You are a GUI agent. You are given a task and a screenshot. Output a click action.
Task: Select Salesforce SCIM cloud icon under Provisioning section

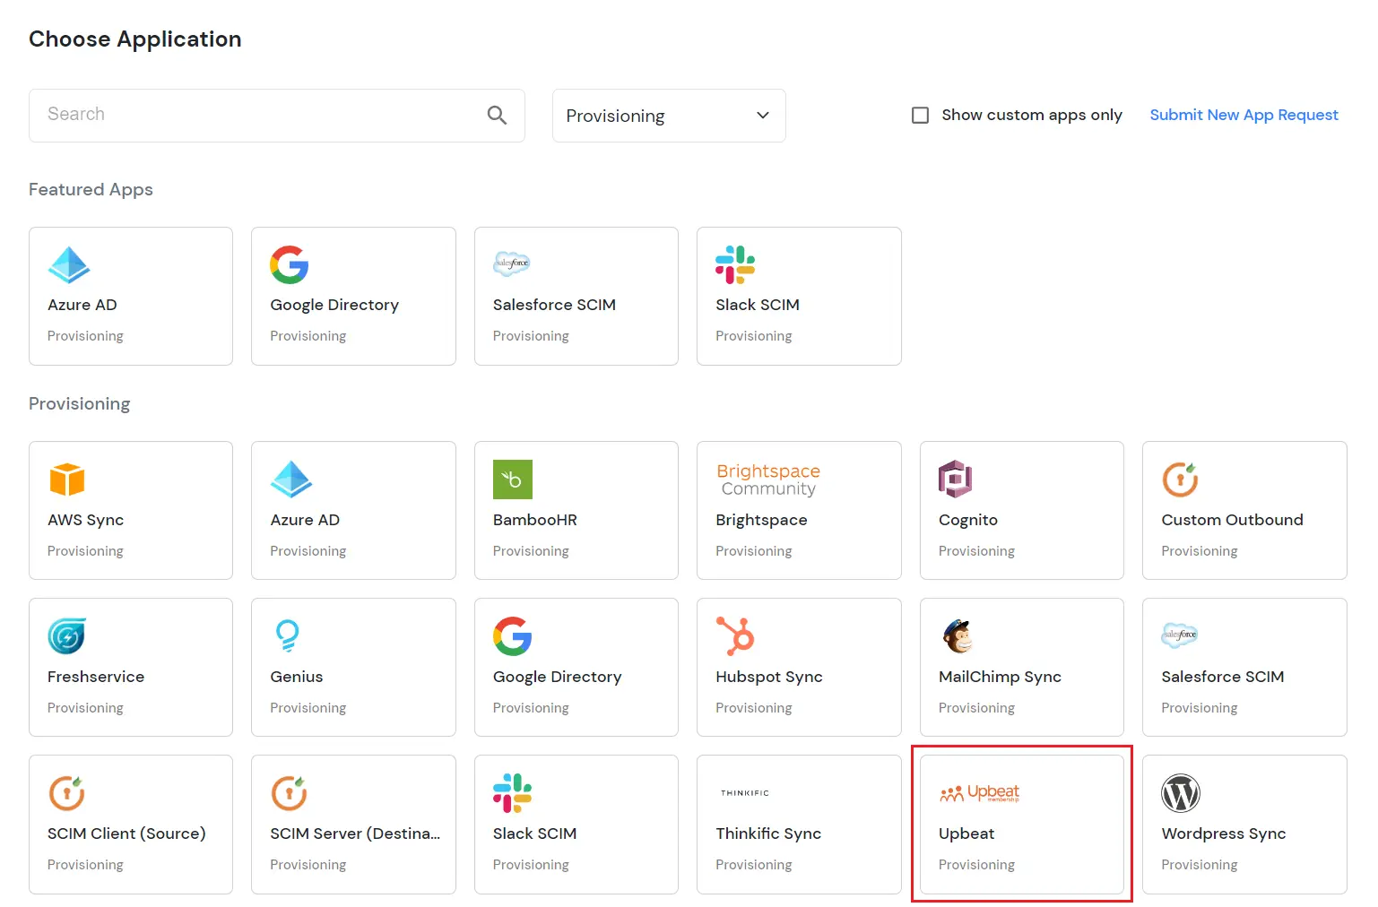pyautogui.click(x=1180, y=635)
